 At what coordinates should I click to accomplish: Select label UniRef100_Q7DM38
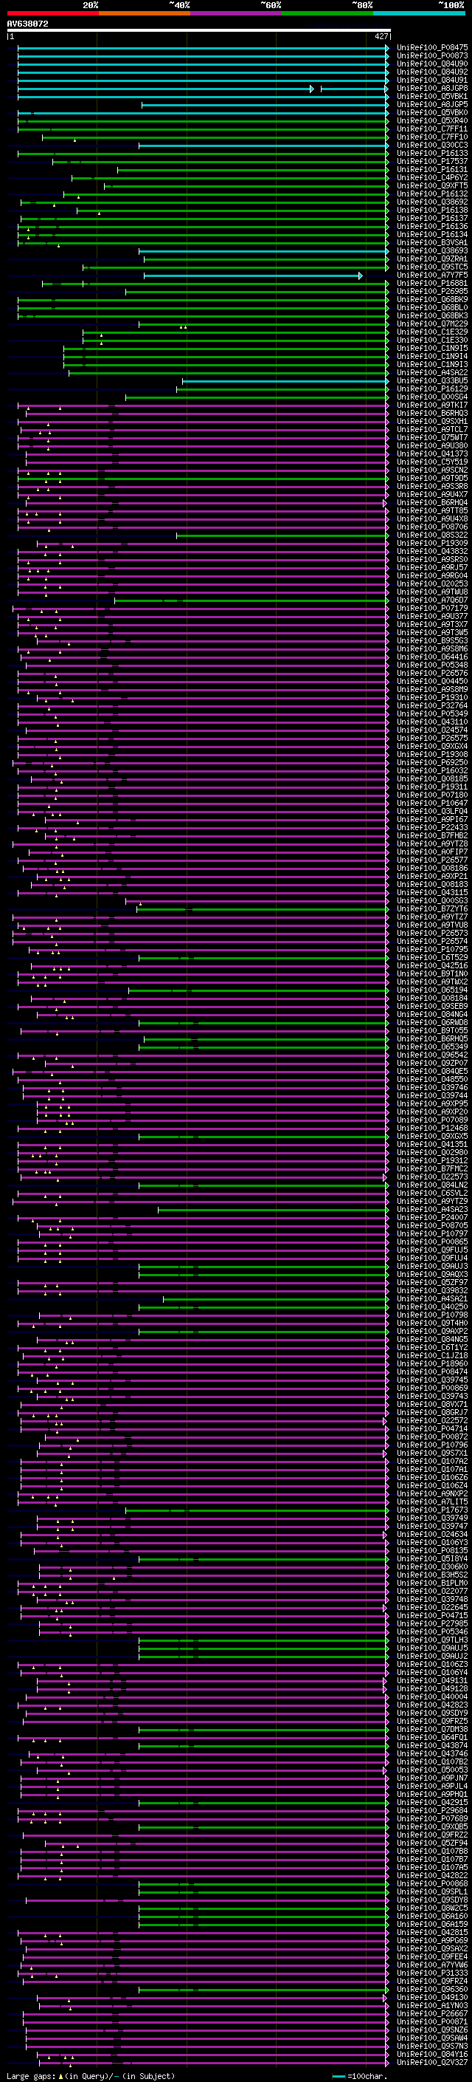(x=432, y=1729)
